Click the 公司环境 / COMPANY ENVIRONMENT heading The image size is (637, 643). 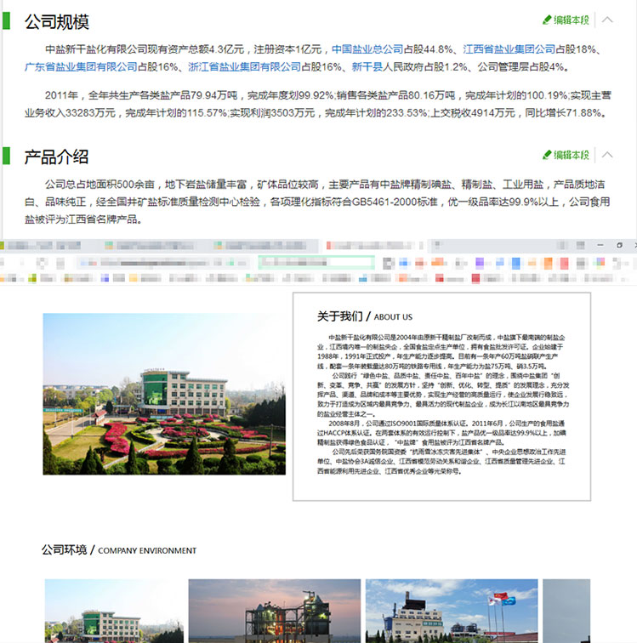[x=118, y=550]
